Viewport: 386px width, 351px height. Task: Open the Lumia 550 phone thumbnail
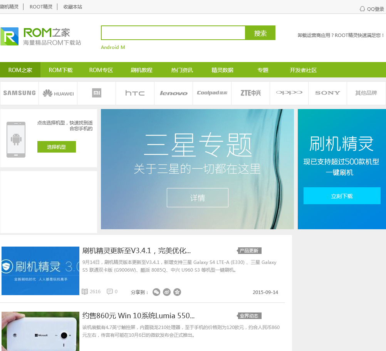coord(40,331)
